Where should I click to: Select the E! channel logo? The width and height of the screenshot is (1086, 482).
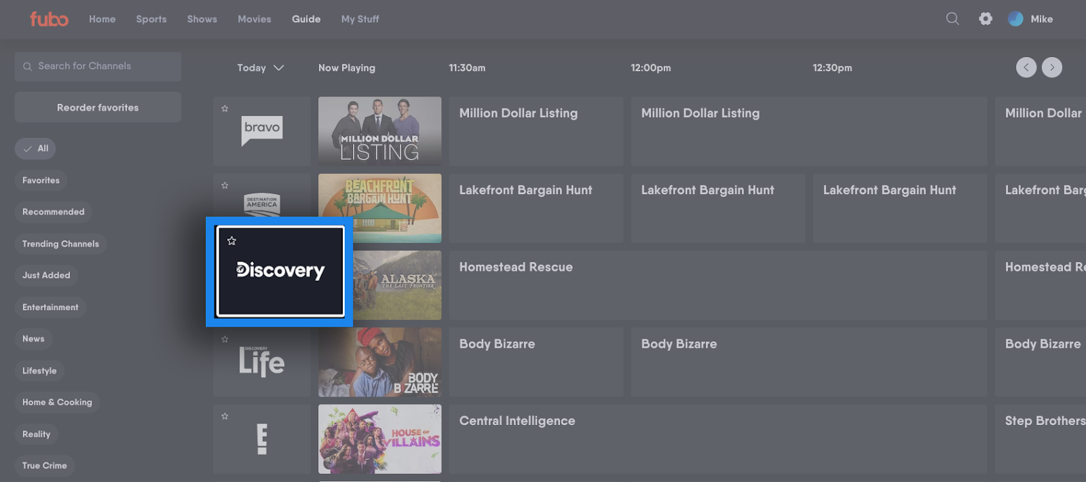[x=262, y=439]
